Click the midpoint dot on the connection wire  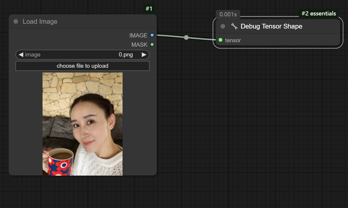(186, 37)
